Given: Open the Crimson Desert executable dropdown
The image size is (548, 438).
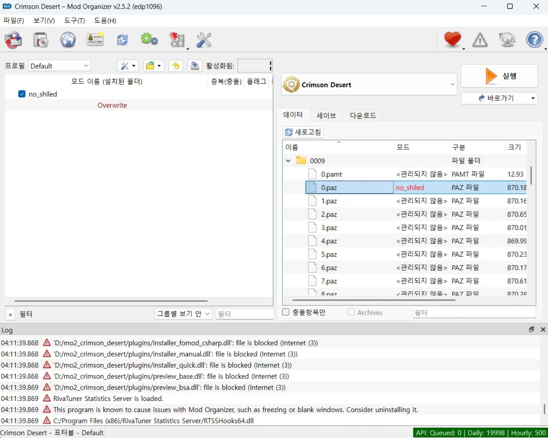Looking at the screenshot, I should point(369,85).
